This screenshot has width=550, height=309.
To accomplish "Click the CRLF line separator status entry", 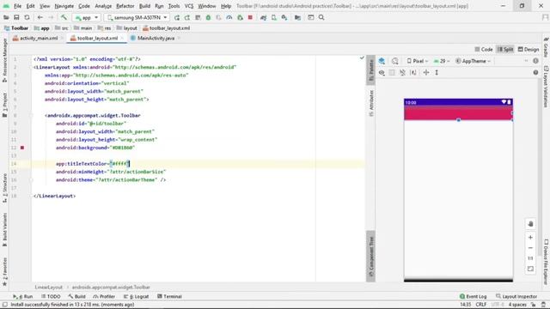I will [x=481, y=305].
